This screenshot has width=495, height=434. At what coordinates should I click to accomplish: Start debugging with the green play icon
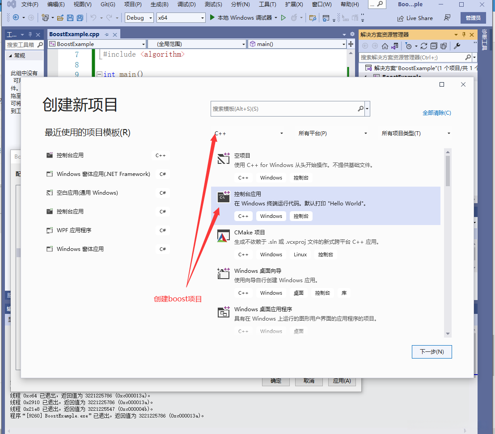click(x=212, y=17)
